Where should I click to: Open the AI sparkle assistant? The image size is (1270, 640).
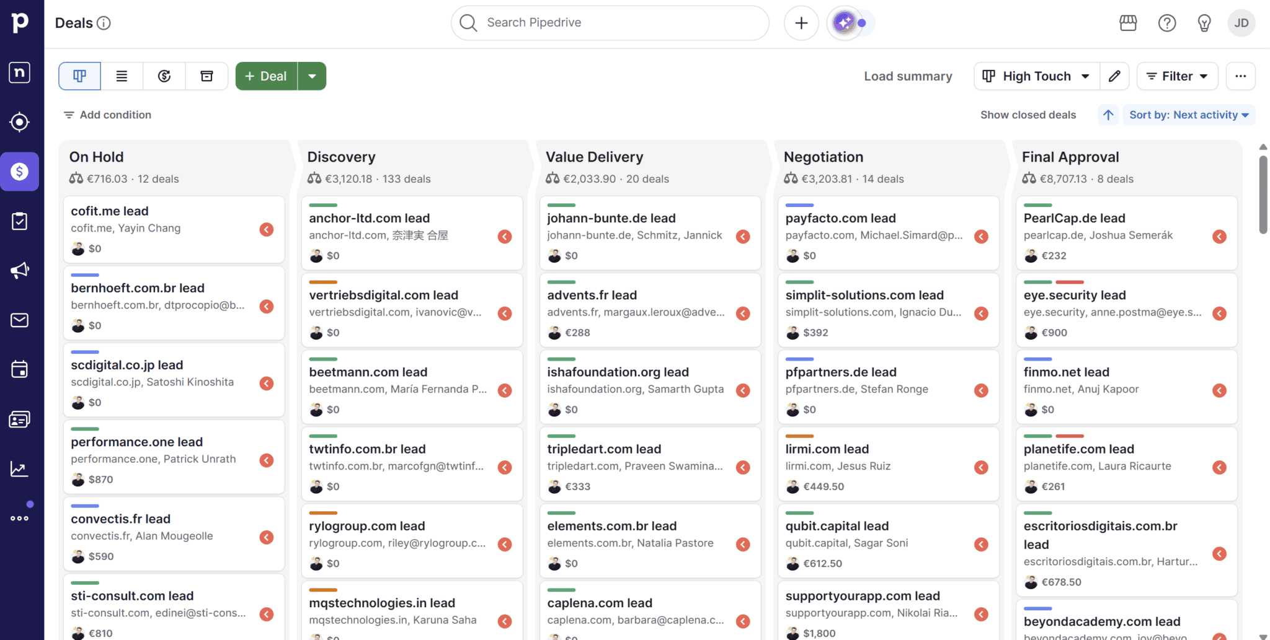[844, 23]
